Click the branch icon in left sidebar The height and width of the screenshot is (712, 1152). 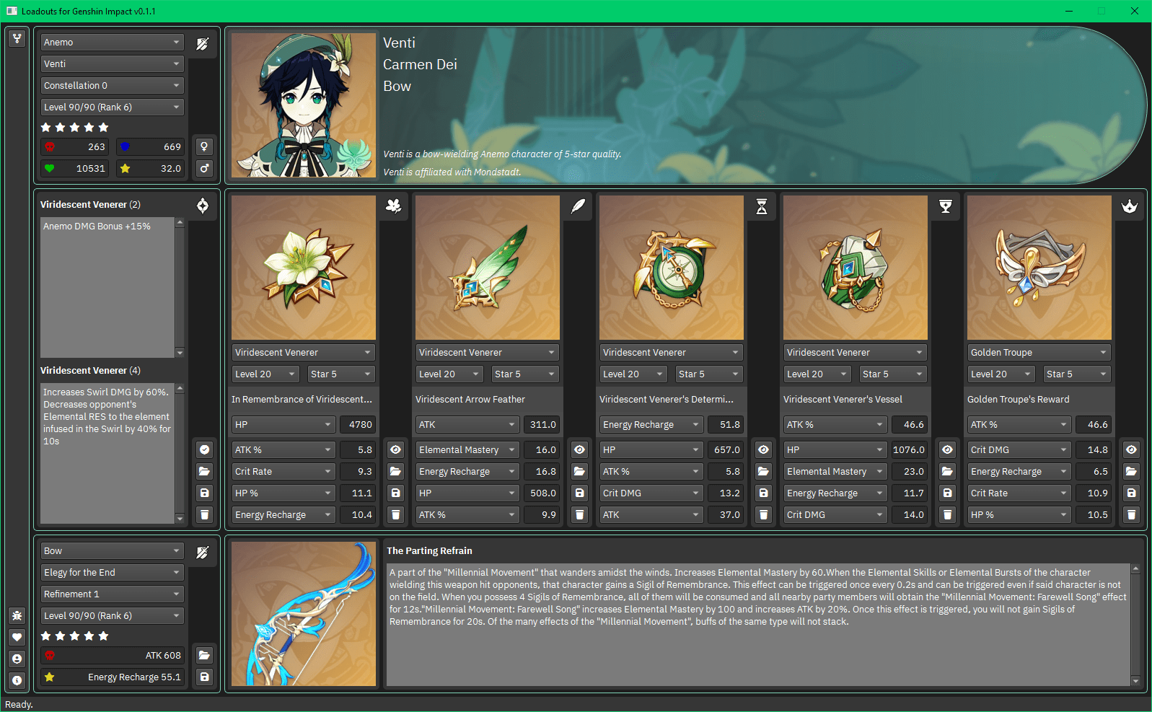tap(17, 38)
